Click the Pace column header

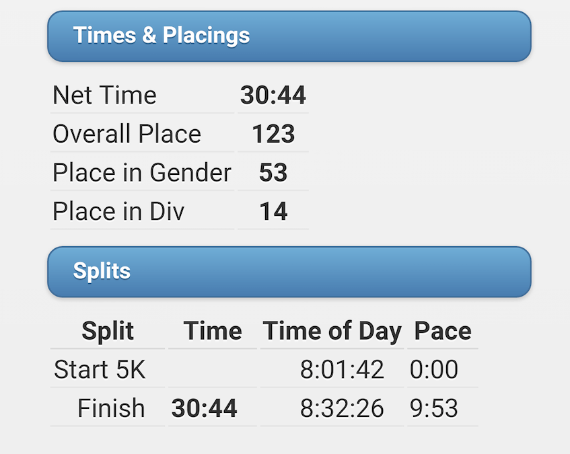(443, 331)
